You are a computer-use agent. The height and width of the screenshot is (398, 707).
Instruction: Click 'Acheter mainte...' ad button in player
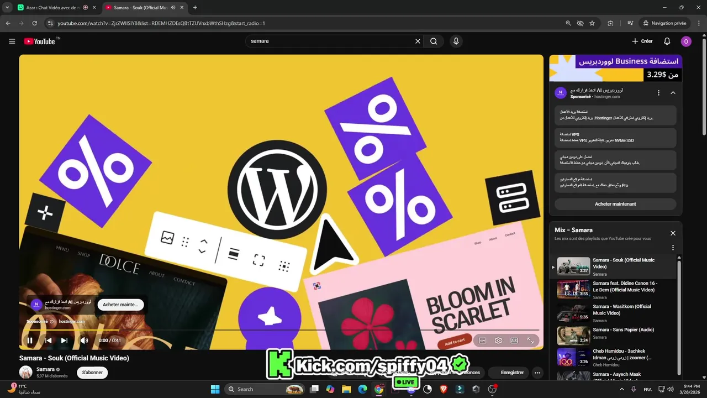pyautogui.click(x=120, y=305)
